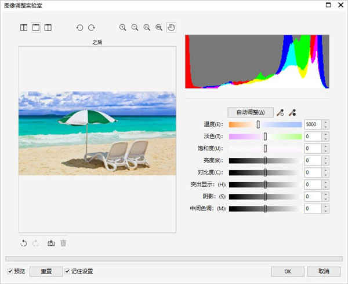
Task: Click the 取消 cancel button
Action: point(324,271)
